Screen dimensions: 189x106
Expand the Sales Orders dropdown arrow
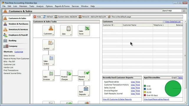tap(53, 64)
